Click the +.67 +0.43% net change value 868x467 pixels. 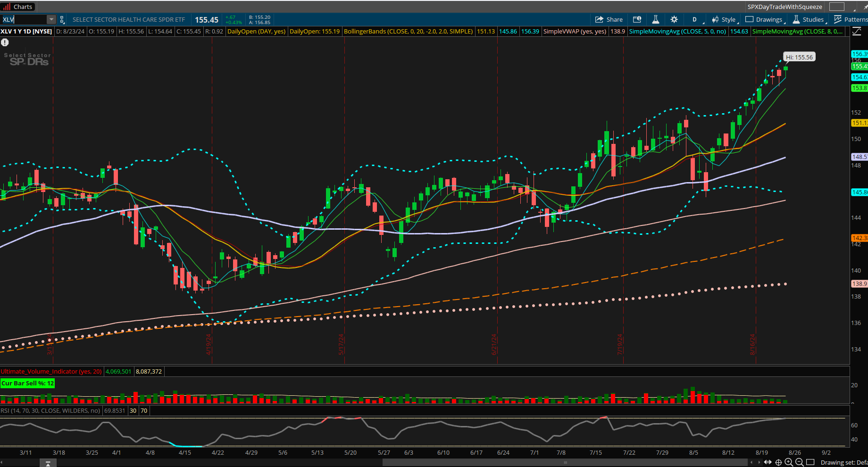(234, 20)
